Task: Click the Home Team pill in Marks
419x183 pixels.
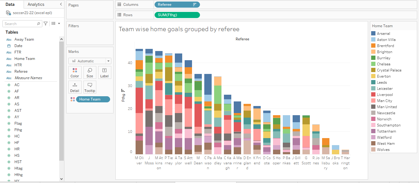Action: coord(93,99)
